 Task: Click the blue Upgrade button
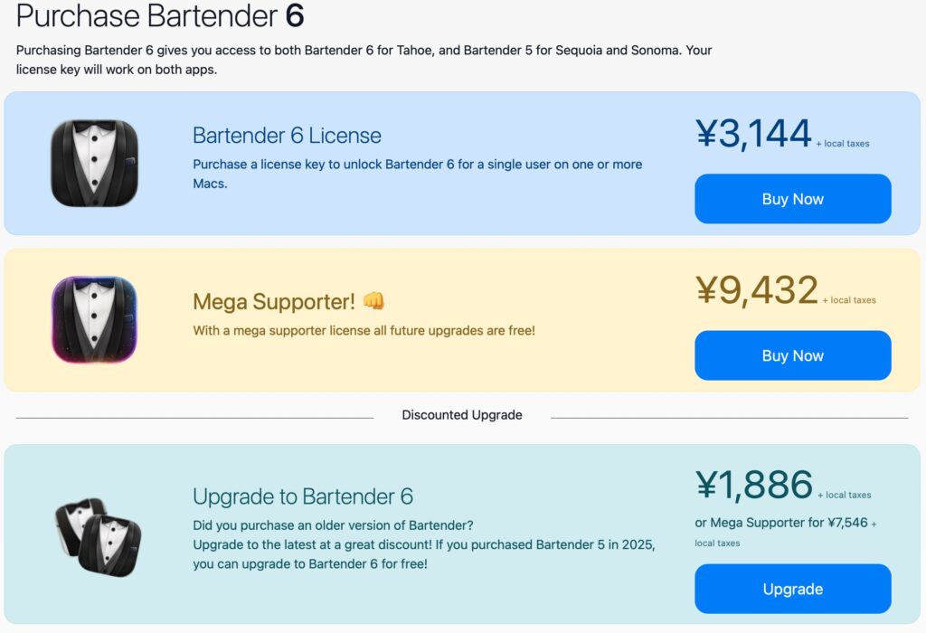pos(792,589)
